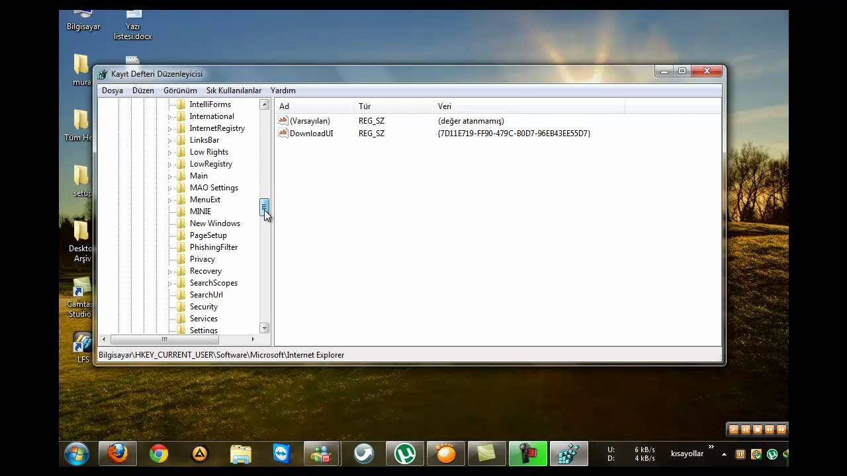
Task: Click the DownloadUI GUID data text
Action: pyautogui.click(x=514, y=134)
